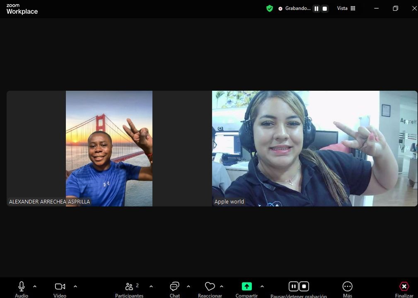Click Finalizar to end the meeting
This screenshot has width=418, height=298.
click(x=404, y=286)
